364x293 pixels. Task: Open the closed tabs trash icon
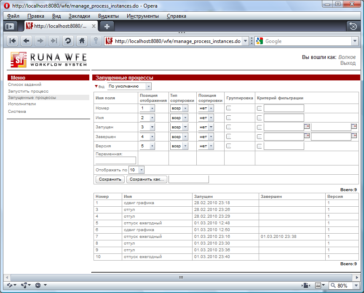[353, 26]
